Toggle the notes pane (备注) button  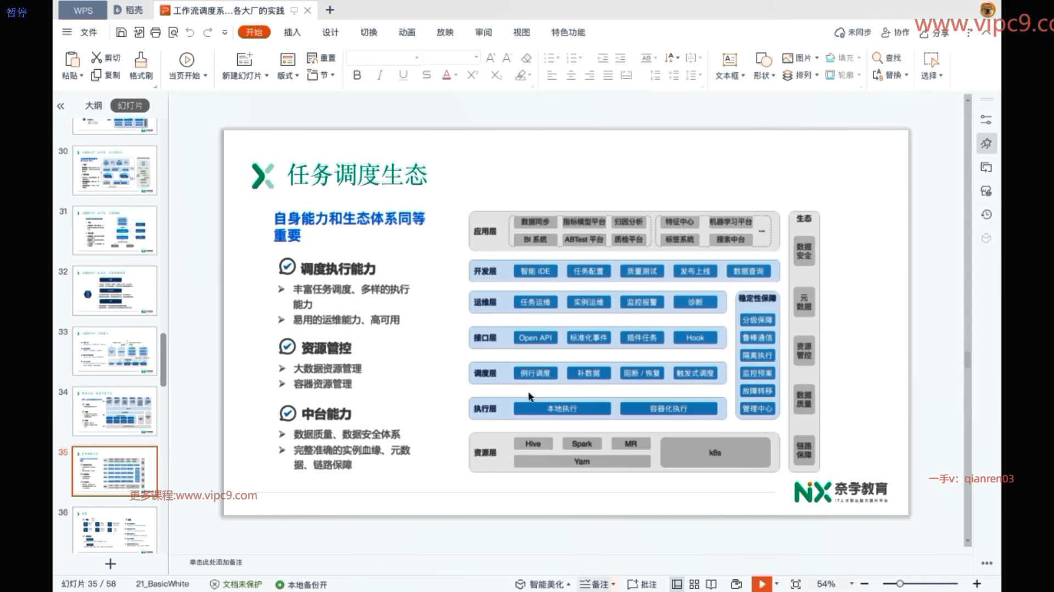(x=595, y=584)
